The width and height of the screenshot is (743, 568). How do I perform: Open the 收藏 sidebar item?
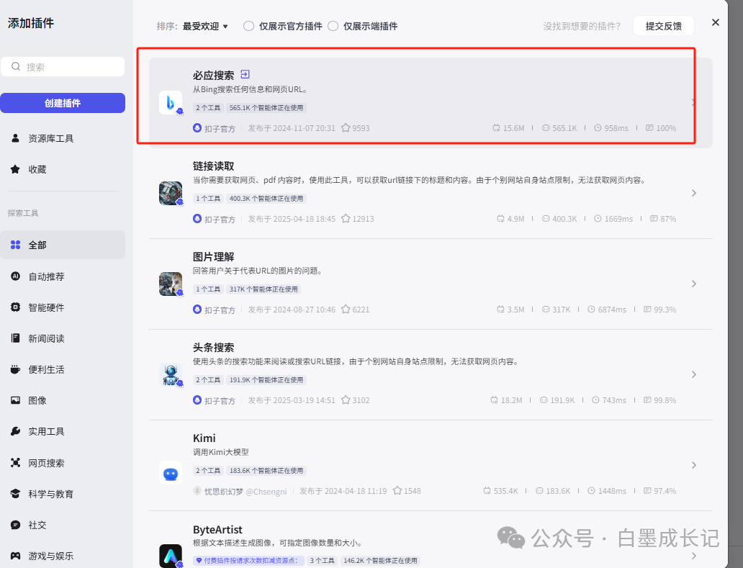(x=63, y=169)
